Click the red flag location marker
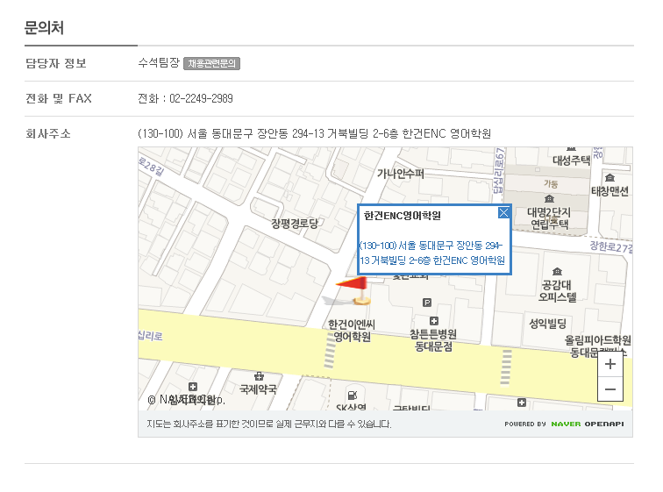Image resolution: width=663 pixels, height=492 pixels. (x=354, y=290)
